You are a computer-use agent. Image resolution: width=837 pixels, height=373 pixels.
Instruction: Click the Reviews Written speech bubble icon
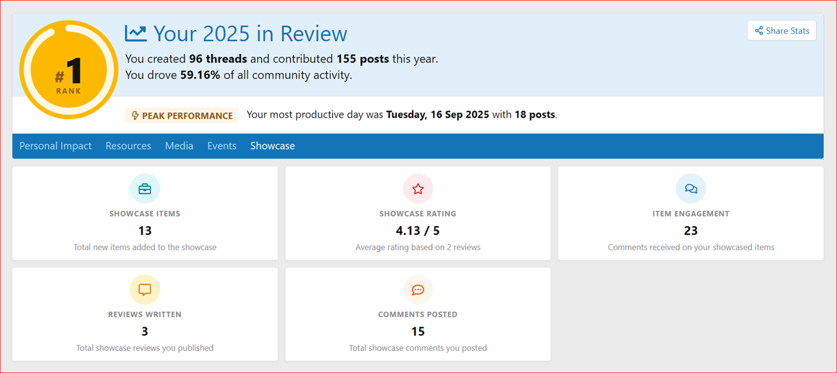[x=145, y=289]
